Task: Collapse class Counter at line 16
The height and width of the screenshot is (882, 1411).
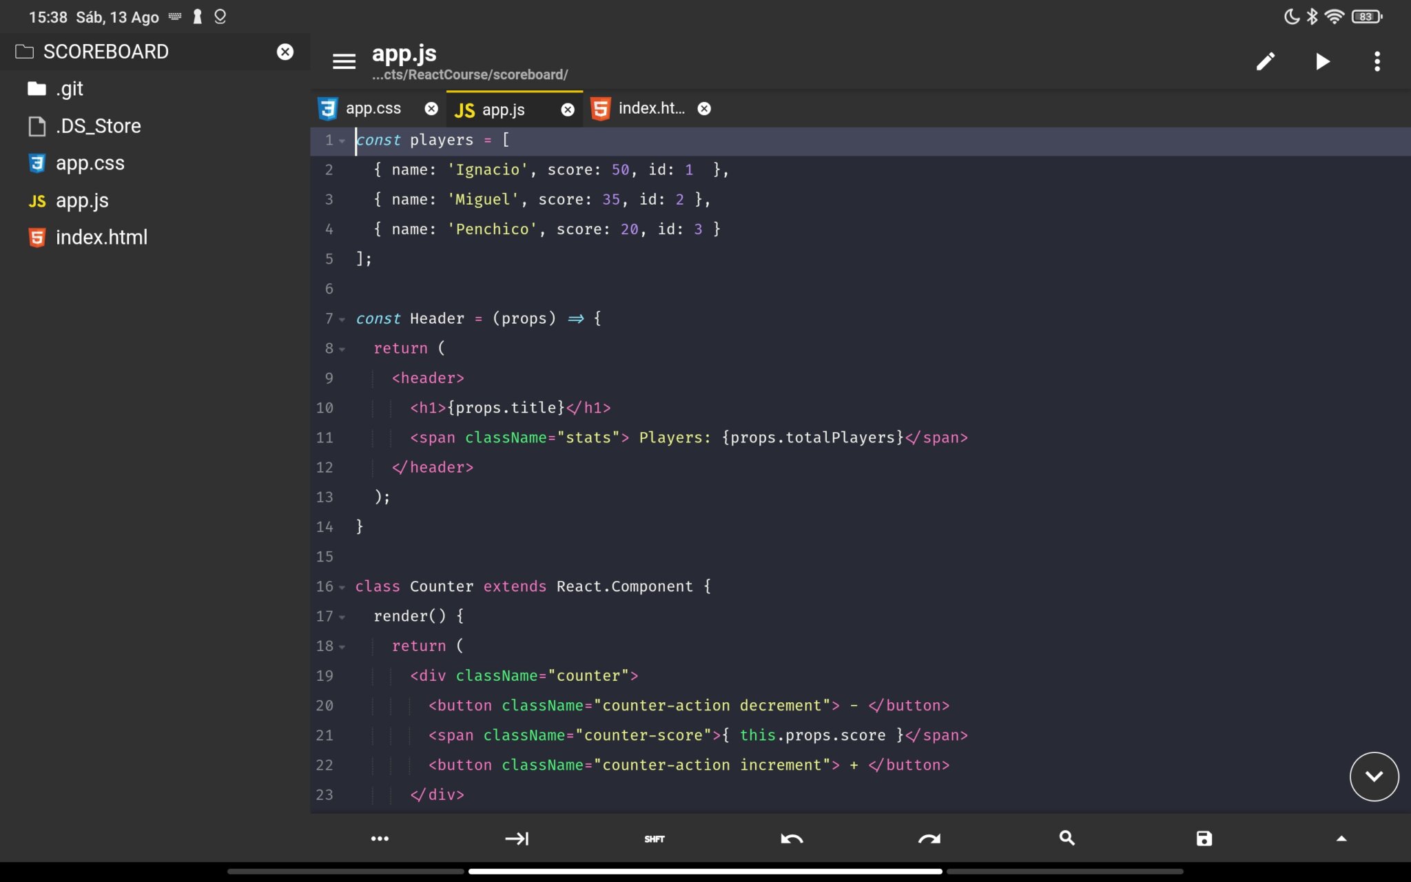Action: click(342, 588)
